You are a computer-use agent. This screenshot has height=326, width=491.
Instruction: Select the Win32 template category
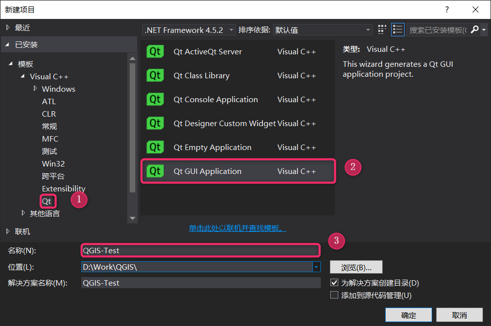click(53, 163)
